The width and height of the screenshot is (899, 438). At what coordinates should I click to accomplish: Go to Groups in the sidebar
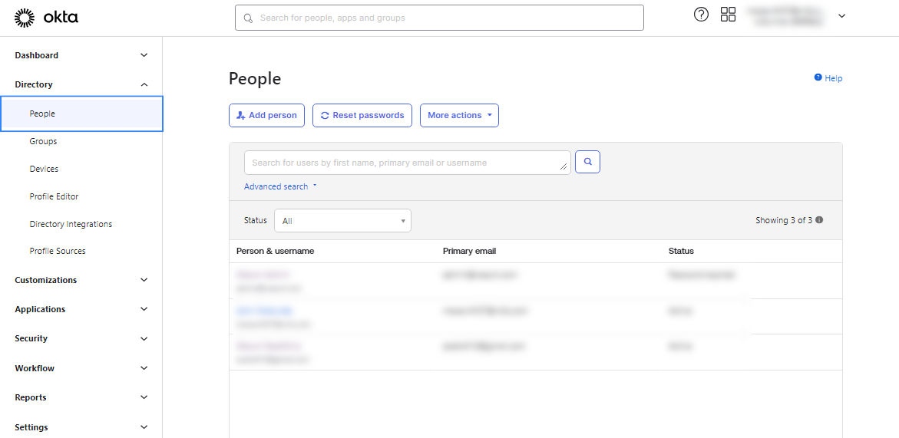(44, 141)
